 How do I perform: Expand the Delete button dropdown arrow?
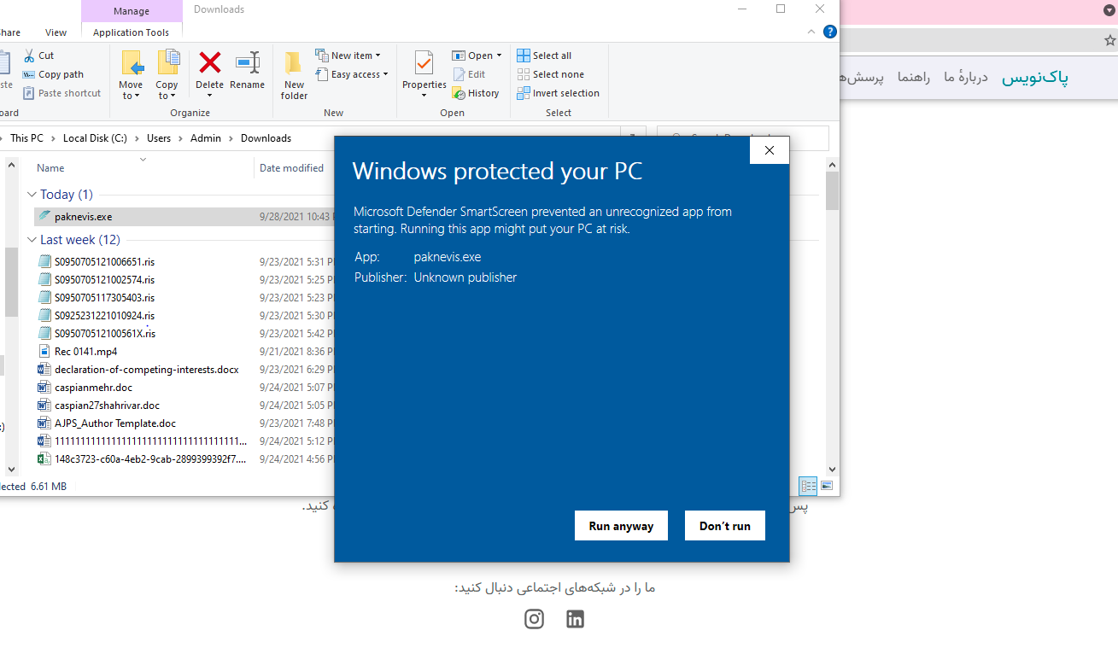[209, 96]
